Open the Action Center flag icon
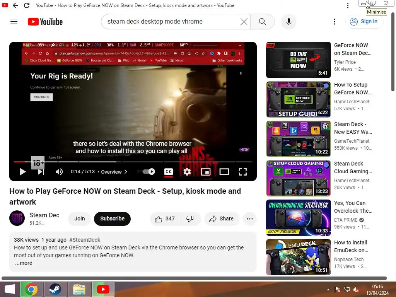The height and width of the screenshot is (297, 396). [x=337, y=290]
